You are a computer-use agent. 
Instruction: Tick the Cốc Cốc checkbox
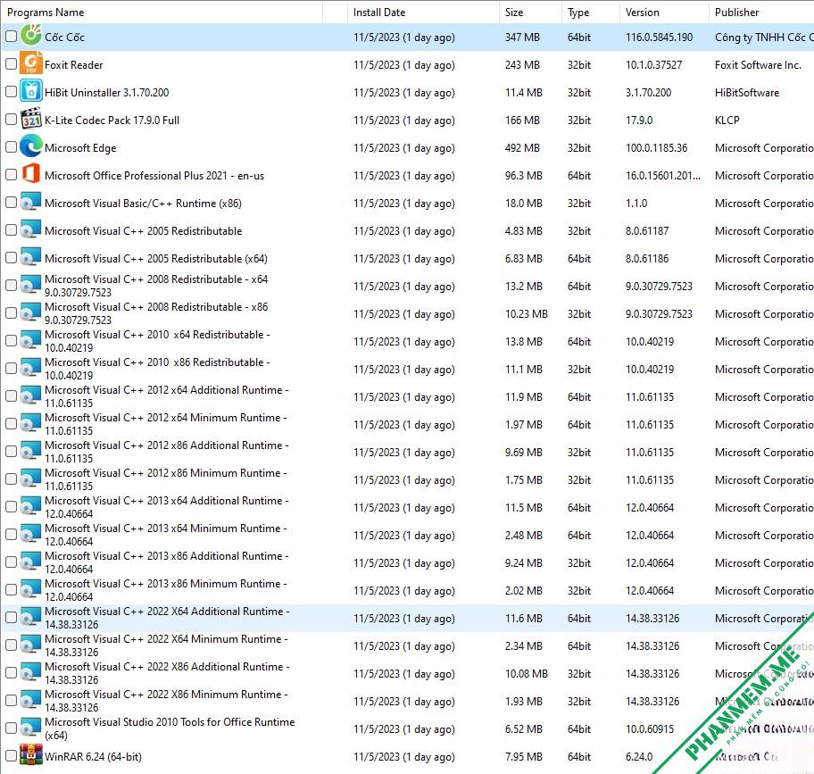pyautogui.click(x=11, y=36)
